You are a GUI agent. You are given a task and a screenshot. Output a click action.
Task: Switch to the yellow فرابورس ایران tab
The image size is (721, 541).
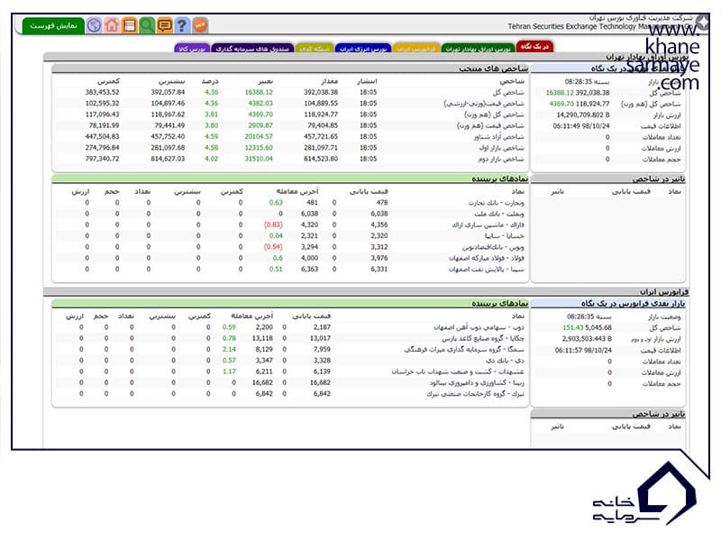click(x=416, y=49)
